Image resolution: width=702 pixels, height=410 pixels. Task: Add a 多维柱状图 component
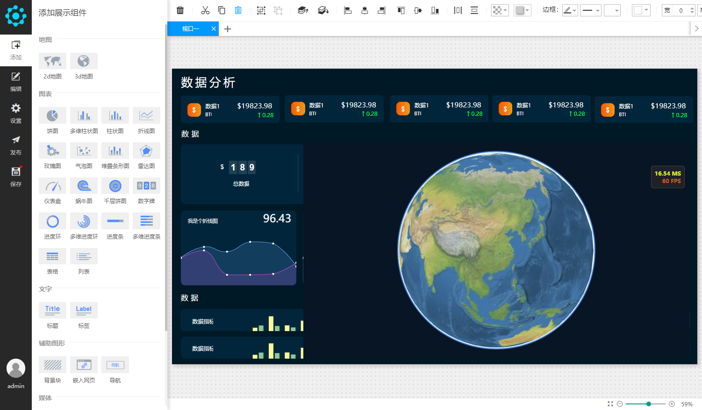84,121
